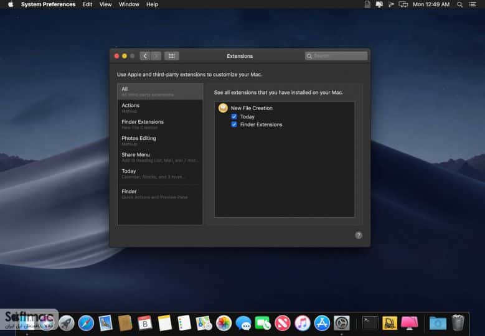This screenshot has height=336, width=485.
Task: Open the Window menu
Action: coord(129,4)
